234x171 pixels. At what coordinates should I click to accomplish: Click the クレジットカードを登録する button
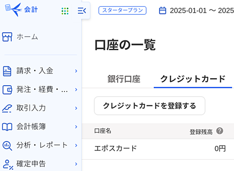[x=149, y=106]
